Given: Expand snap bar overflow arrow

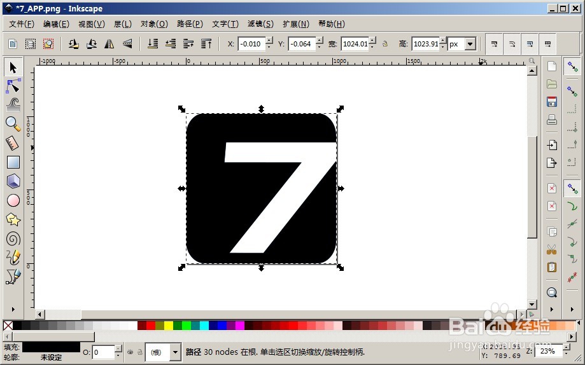Looking at the screenshot, I should click(x=572, y=309).
